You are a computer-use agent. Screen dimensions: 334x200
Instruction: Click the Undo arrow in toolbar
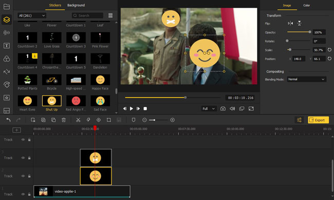point(8,120)
